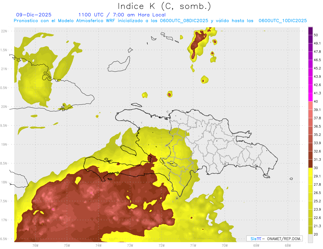Click the bright magenta swatch between 40 and 41.3
Viewport: 323px width, 249px height.
pyautogui.click(x=310, y=97)
